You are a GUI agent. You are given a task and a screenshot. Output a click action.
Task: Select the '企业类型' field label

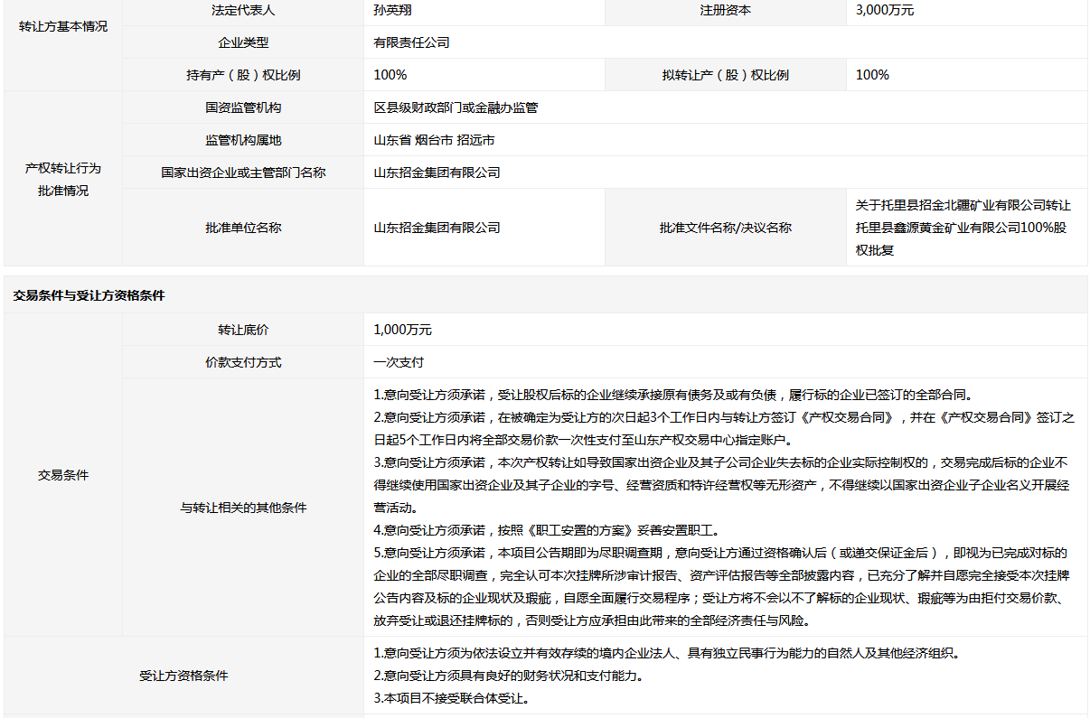(x=243, y=42)
